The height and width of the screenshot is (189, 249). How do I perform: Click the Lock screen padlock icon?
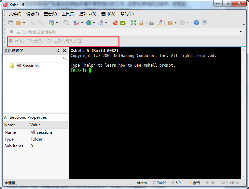pyautogui.click(x=141, y=23)
